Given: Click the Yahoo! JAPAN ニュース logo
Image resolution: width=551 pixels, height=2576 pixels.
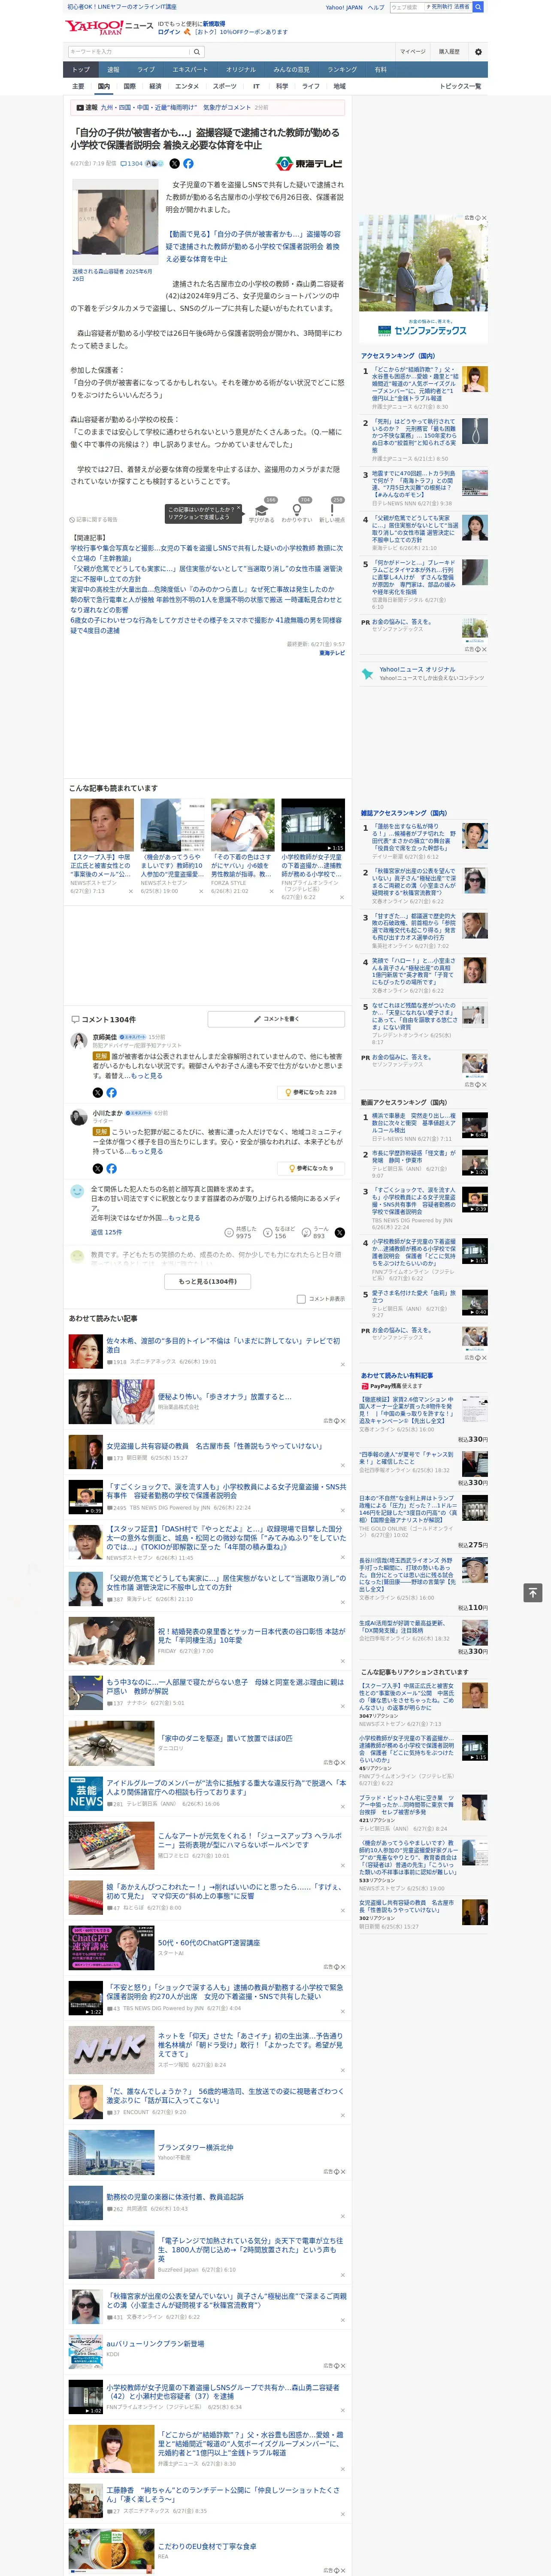Looking at the screenshot, I should click(109, 28).
